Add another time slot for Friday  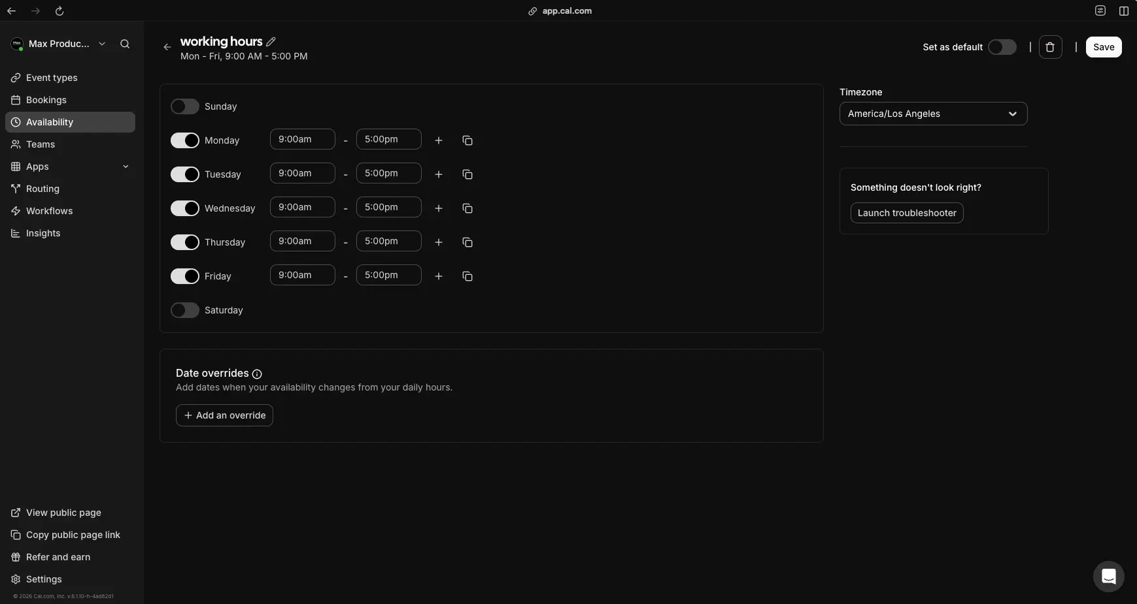coord(438,276)
